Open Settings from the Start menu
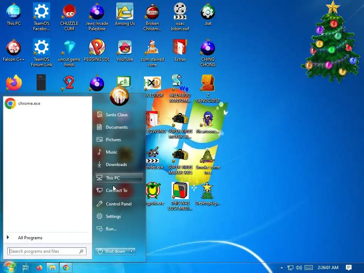Viewport: 364px width, 273px height. tap(119, 216)
